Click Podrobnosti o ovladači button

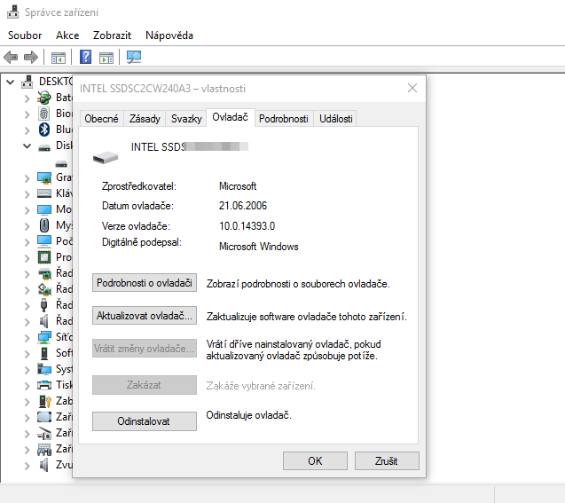(x=145, y=283)
